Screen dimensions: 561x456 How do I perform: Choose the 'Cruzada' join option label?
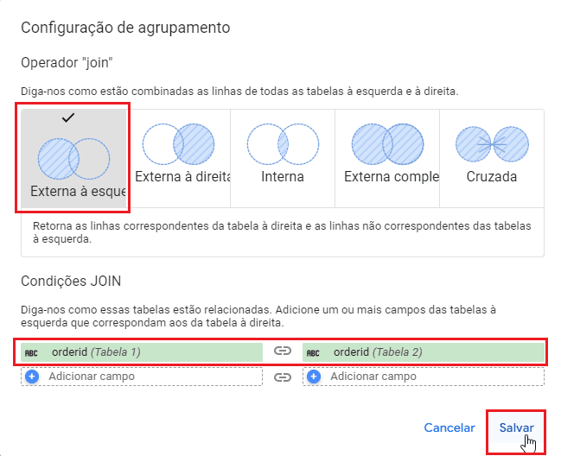pyautogui.click(x=490, y=177)
